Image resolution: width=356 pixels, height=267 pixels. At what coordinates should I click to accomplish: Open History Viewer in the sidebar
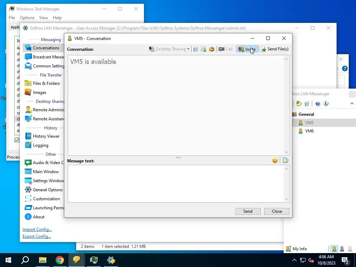click(x=42, y=136)
